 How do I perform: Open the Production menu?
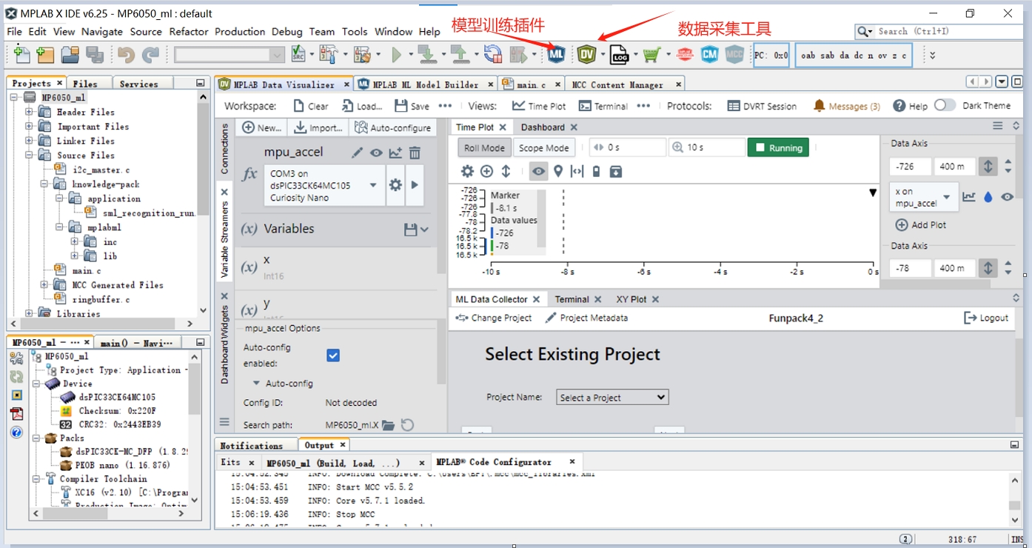point(240,32)
